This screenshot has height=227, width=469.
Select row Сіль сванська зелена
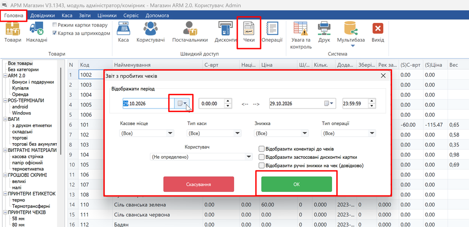pos(140,205)
